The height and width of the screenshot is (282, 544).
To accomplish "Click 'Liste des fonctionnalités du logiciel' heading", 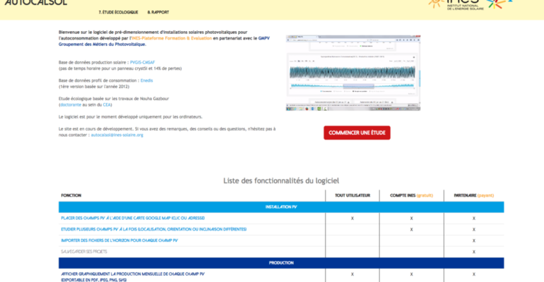I will (281, 180).
